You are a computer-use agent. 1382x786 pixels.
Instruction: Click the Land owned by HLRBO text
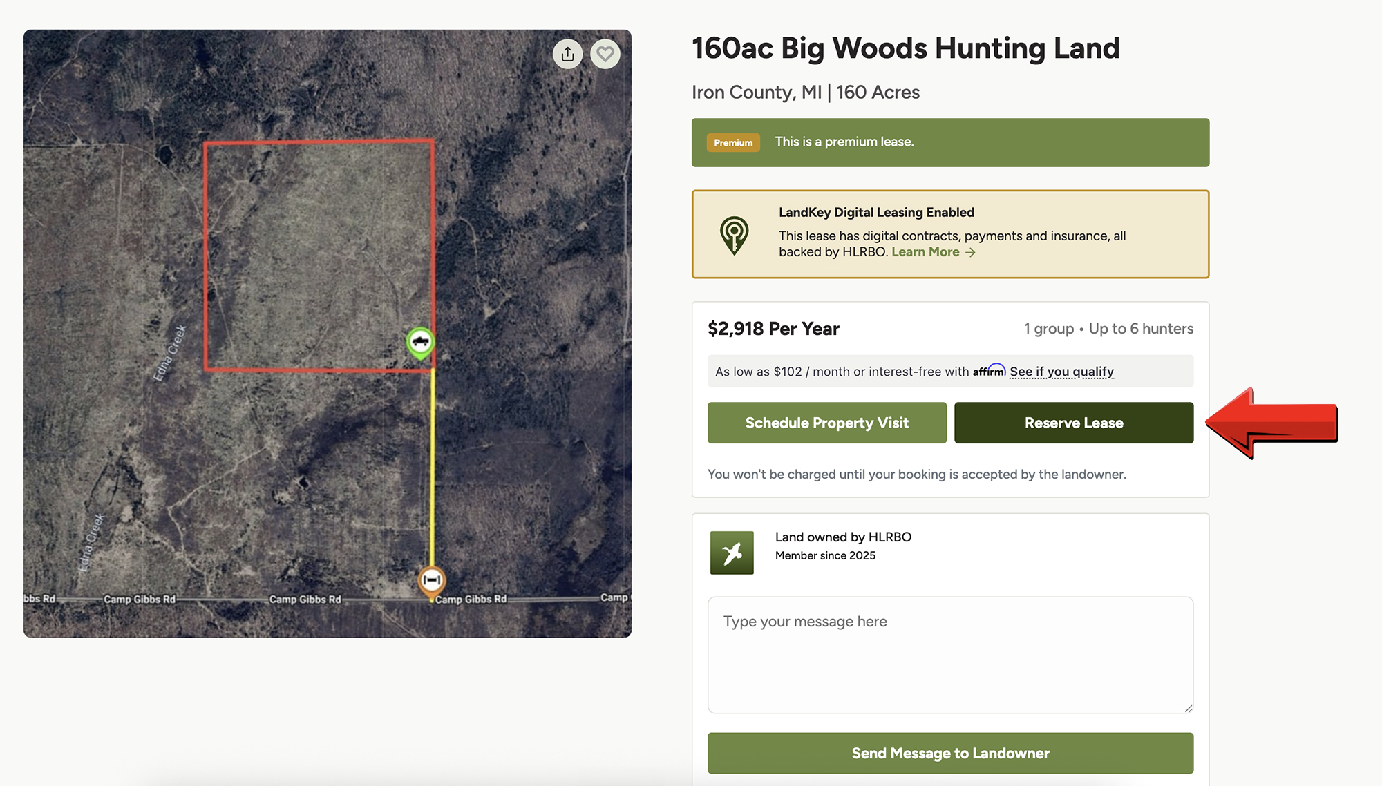843,537
